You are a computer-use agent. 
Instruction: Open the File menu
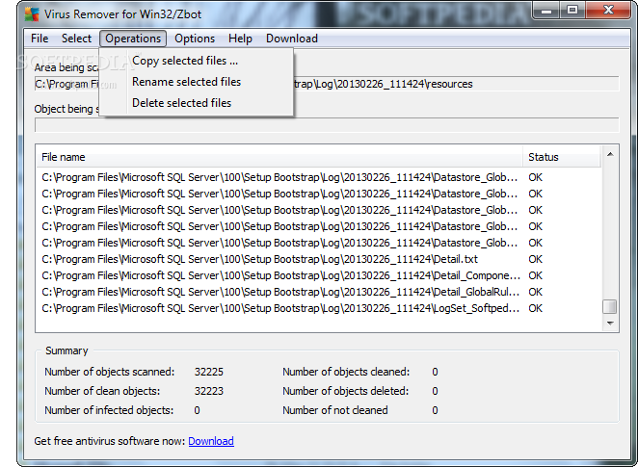[x=40, y=39]
